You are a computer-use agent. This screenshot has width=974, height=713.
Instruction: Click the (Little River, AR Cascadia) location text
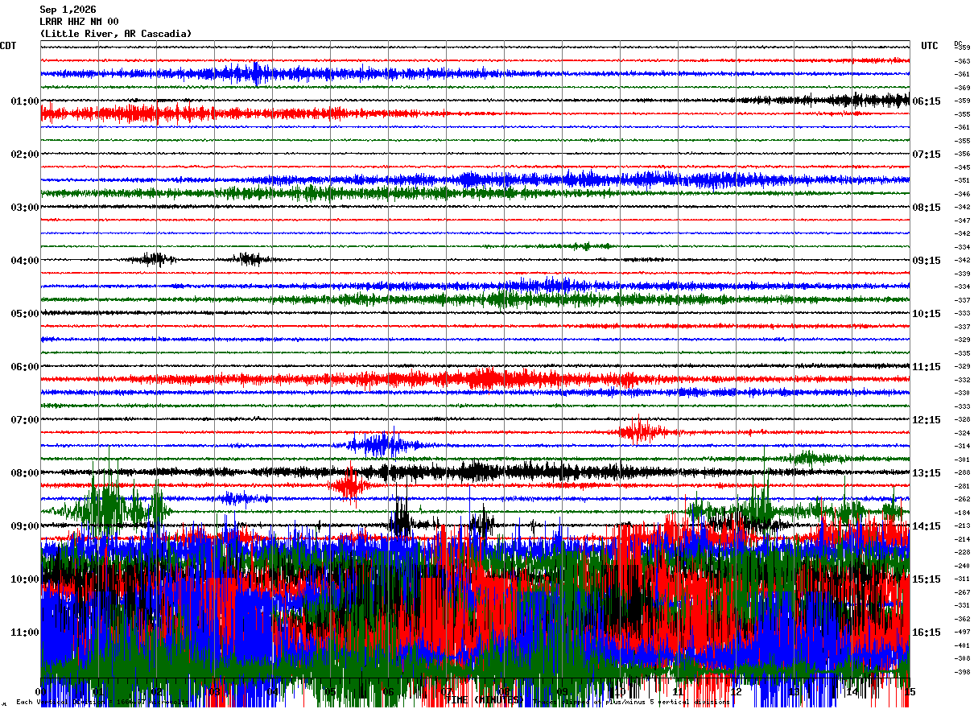[116, 34]
